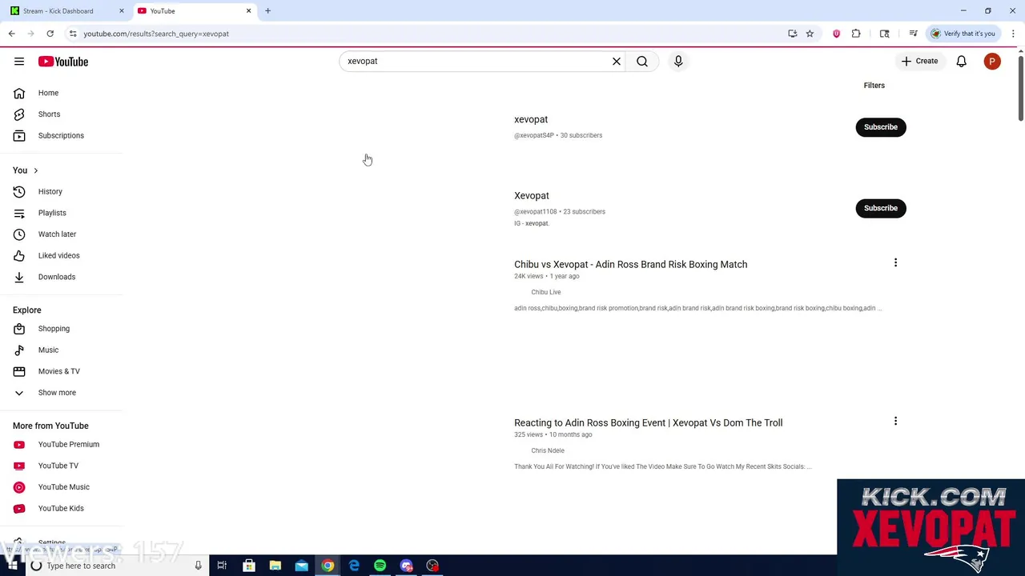Open Mail app from the taskbar

coord(301,566)
